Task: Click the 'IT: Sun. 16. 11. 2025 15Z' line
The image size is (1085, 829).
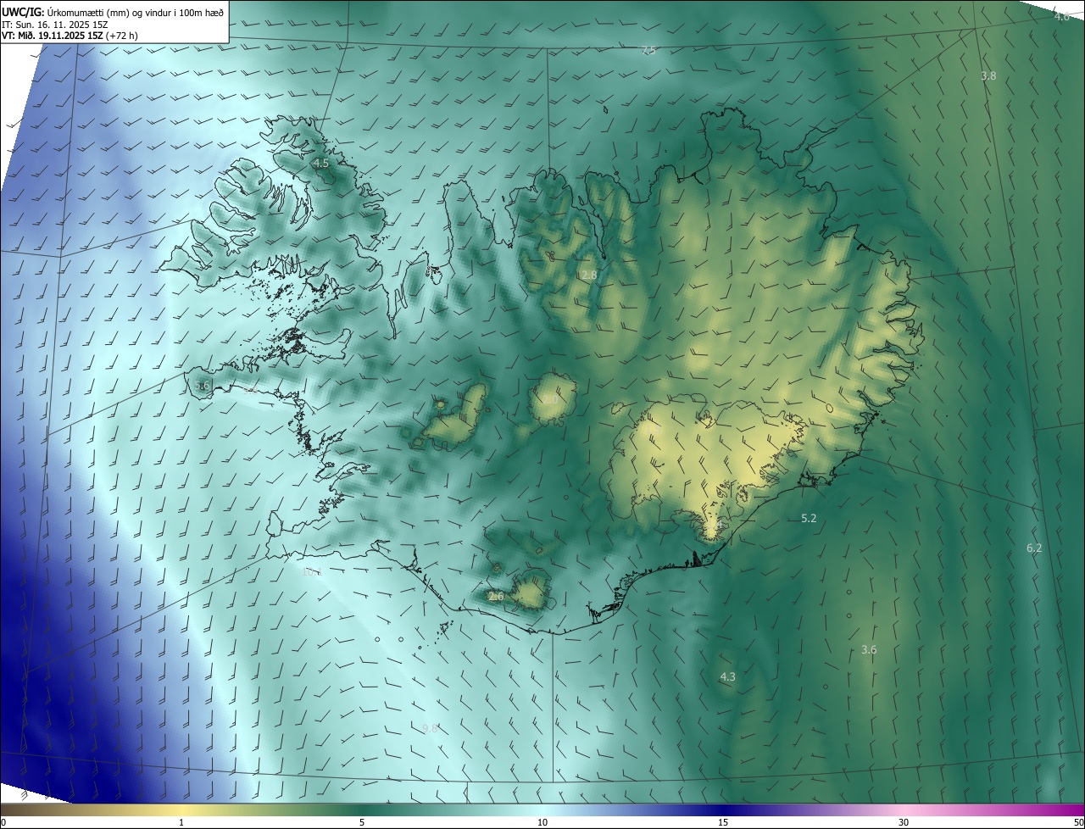Action: coord(54,25)
